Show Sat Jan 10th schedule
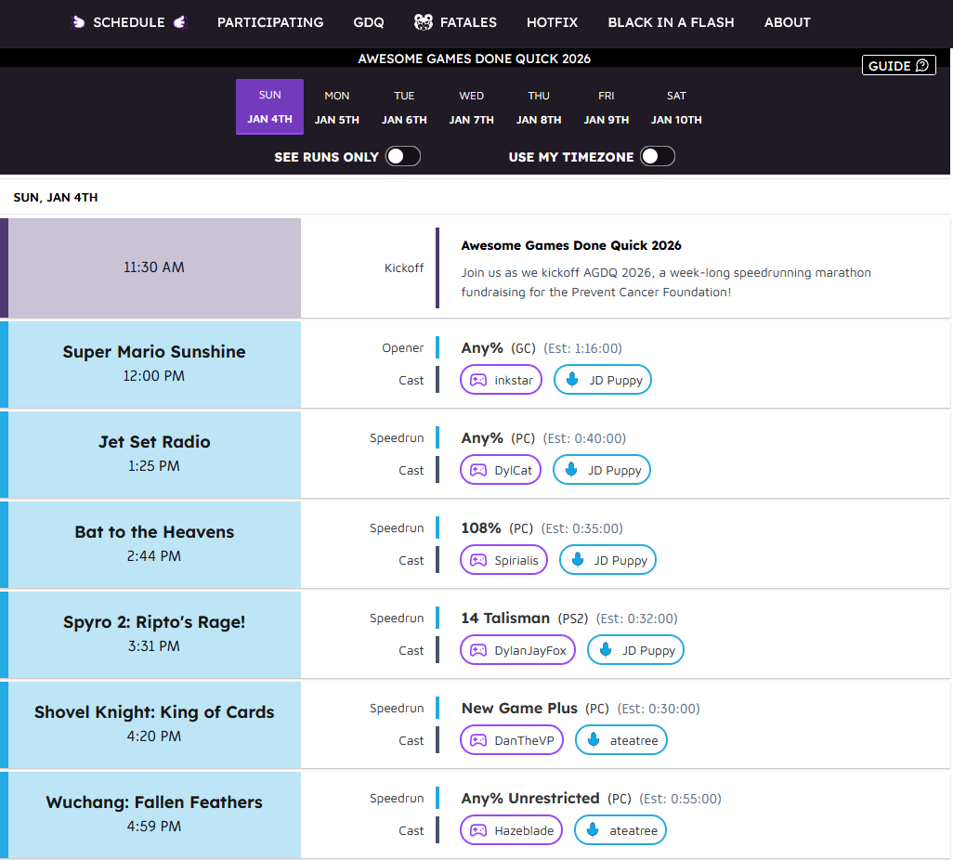 pyautogui.click(x=676, y=107)
